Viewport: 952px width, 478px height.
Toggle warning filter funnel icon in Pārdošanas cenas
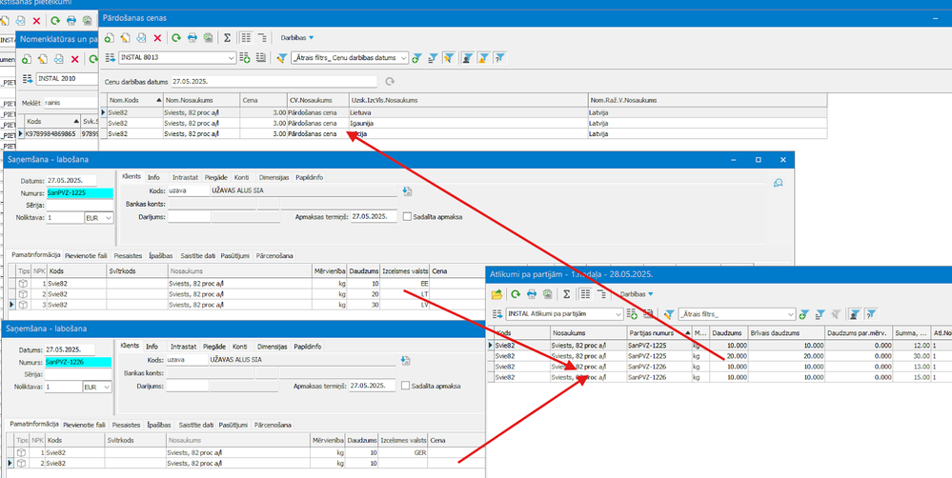[x=483, y=58]
